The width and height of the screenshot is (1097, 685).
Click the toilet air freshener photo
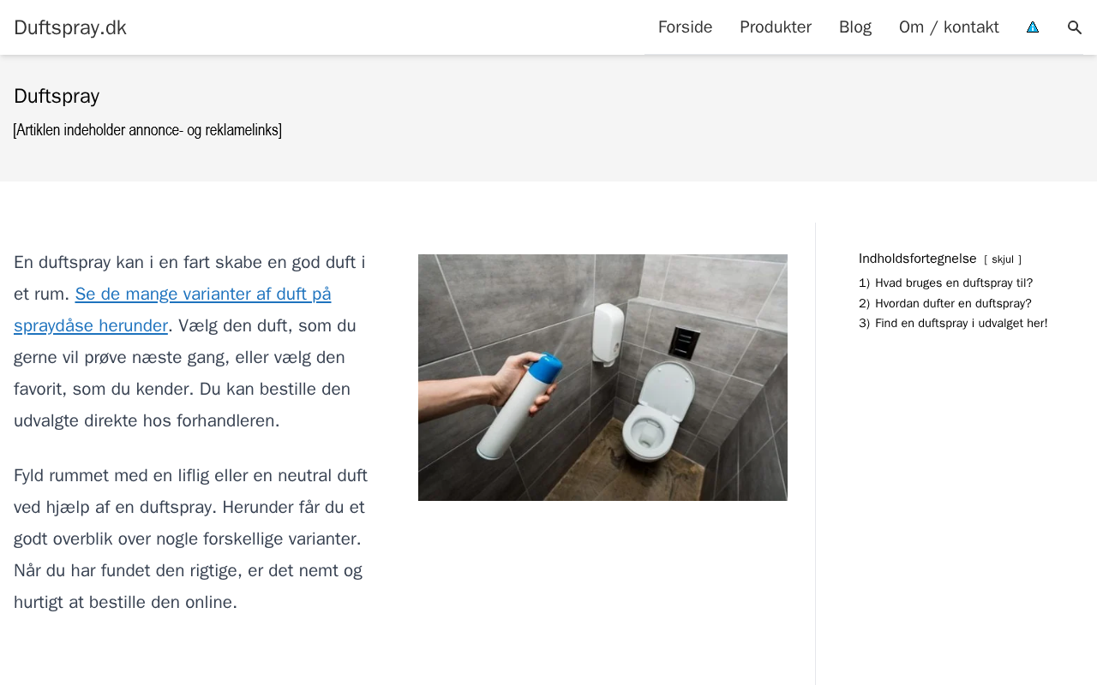[x=602, y=378]
